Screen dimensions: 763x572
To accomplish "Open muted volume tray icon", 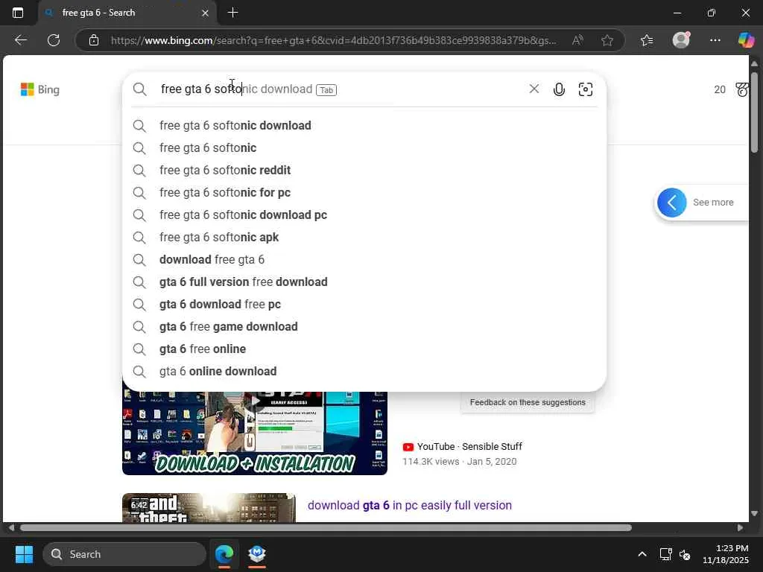I will (685, 554).
